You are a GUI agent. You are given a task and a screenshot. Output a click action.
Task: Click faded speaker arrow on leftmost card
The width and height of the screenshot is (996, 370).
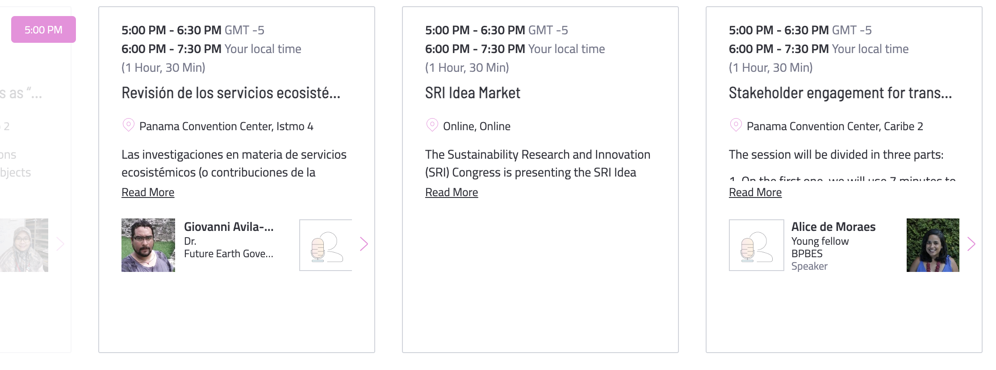[60, 244]
